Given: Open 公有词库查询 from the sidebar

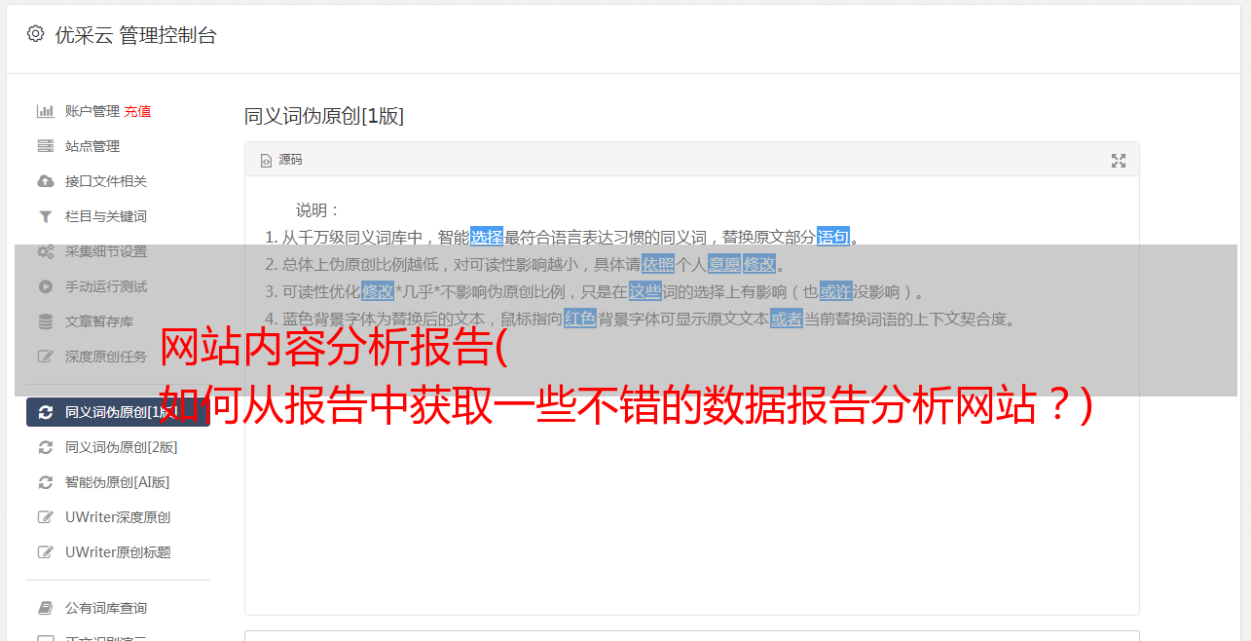Looking at the screenshot, I should [118, 608].
